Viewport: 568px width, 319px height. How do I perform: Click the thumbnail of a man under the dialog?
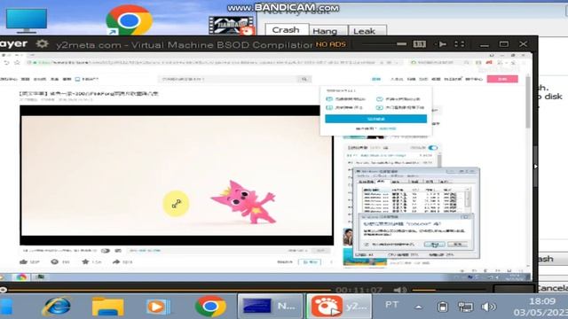[x=348, y=237]
